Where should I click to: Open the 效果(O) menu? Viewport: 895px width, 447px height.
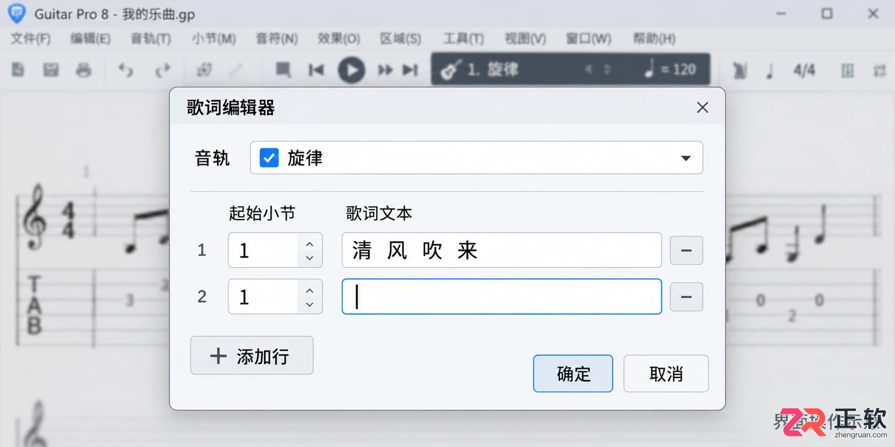(x=339, y=38)
